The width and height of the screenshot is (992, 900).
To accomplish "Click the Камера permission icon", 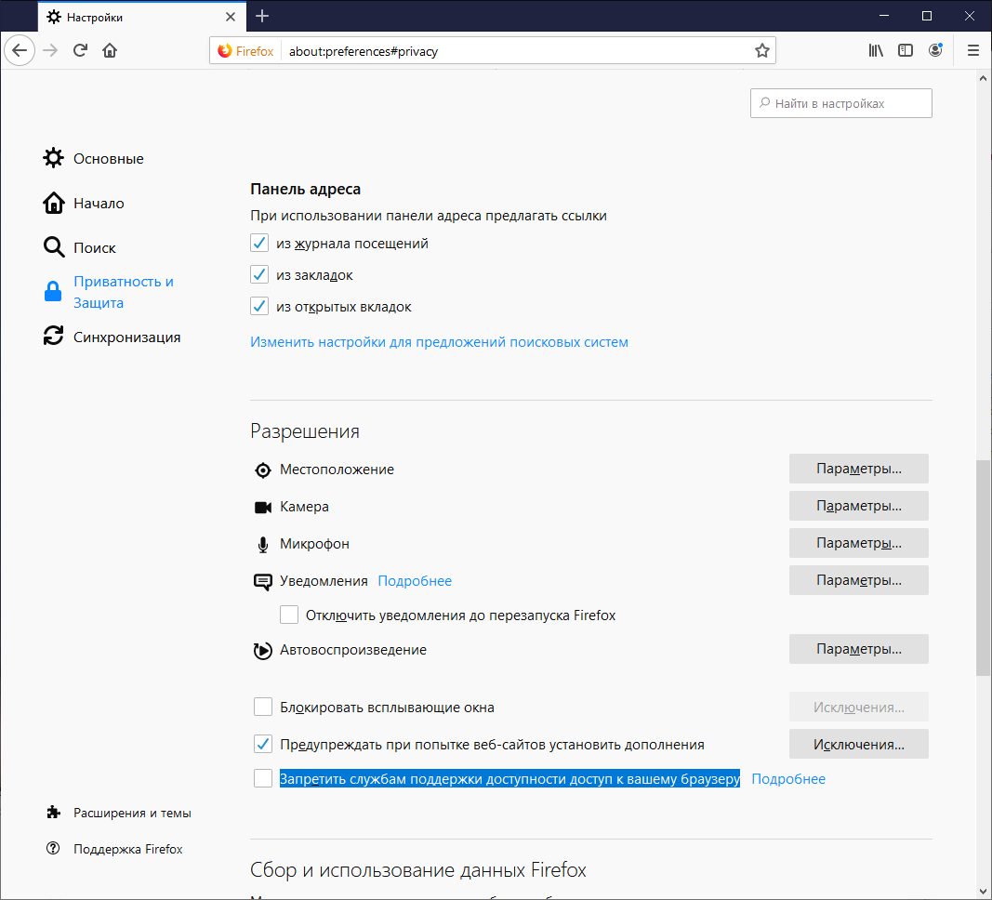I will (x=262, y=506).
